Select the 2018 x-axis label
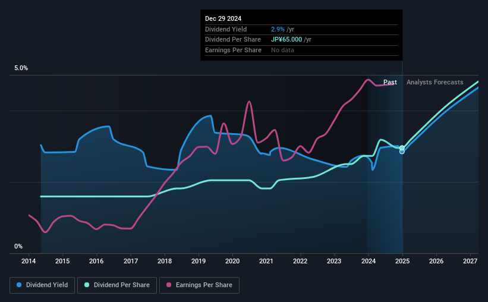Screen dimensions: 488x302 (x=165, y=261)
